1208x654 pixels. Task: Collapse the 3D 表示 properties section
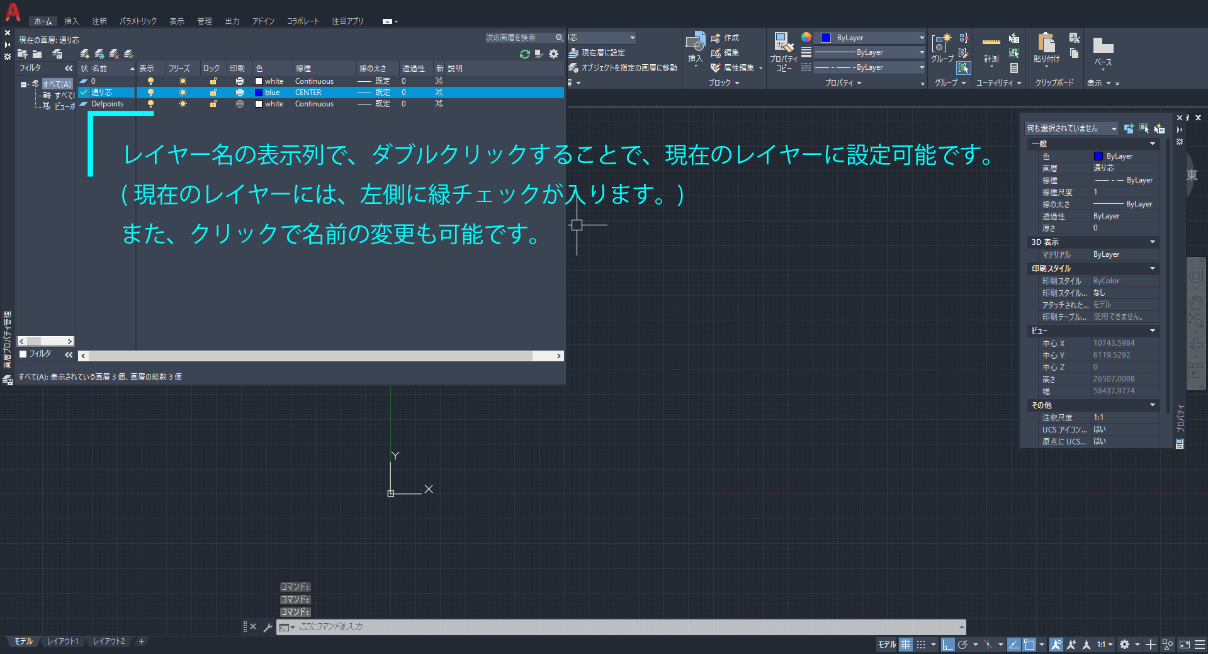(1152, 242)
